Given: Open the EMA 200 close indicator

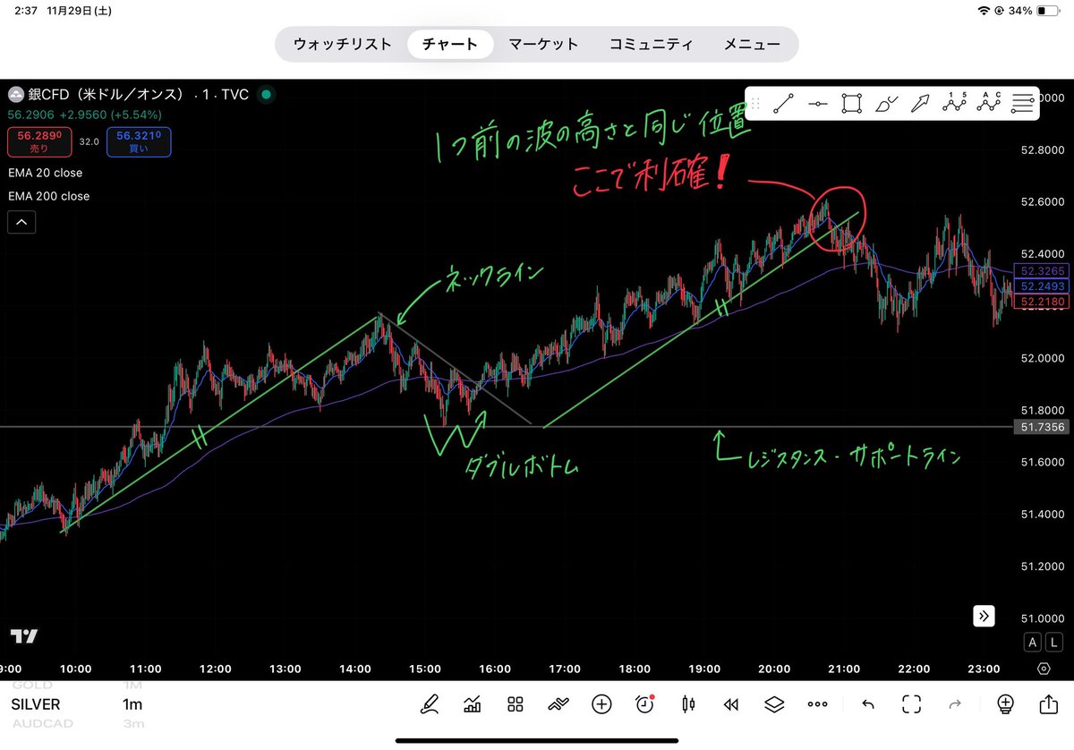Looking at the screenshot, I should (48, 196).
